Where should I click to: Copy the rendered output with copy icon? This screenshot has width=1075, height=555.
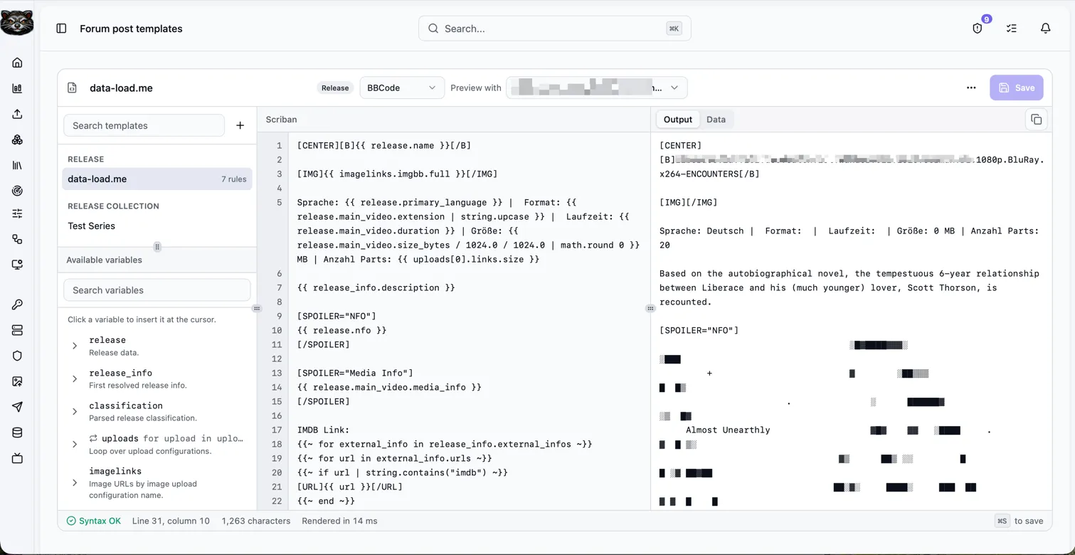tap(1037, 120)
